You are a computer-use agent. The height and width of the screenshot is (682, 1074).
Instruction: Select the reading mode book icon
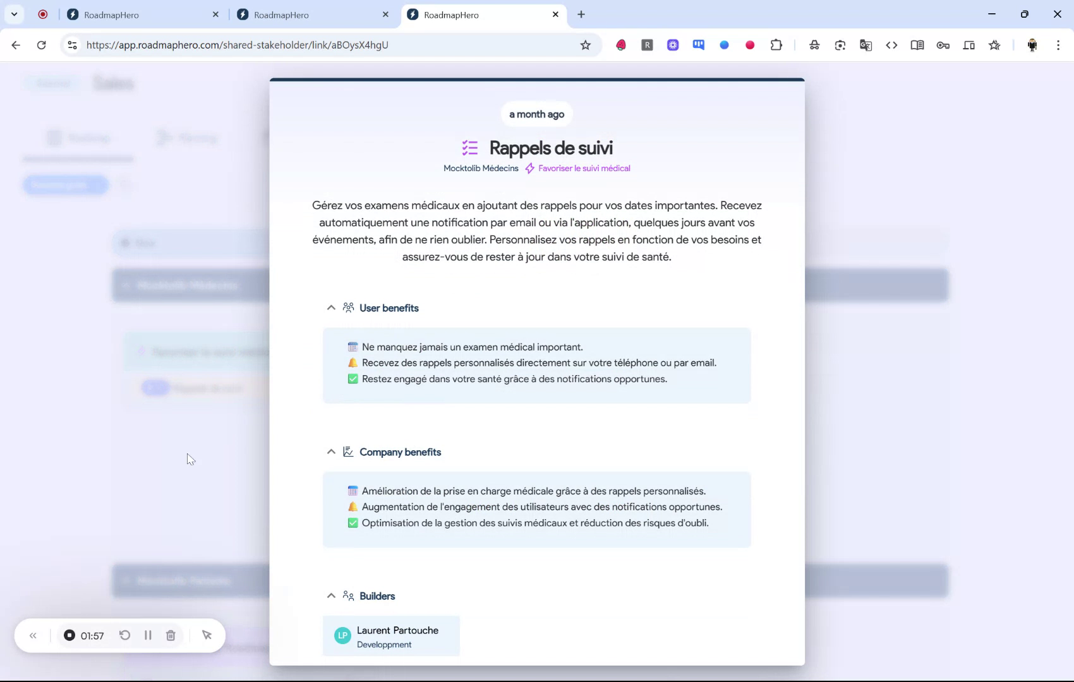pos(917,45)
